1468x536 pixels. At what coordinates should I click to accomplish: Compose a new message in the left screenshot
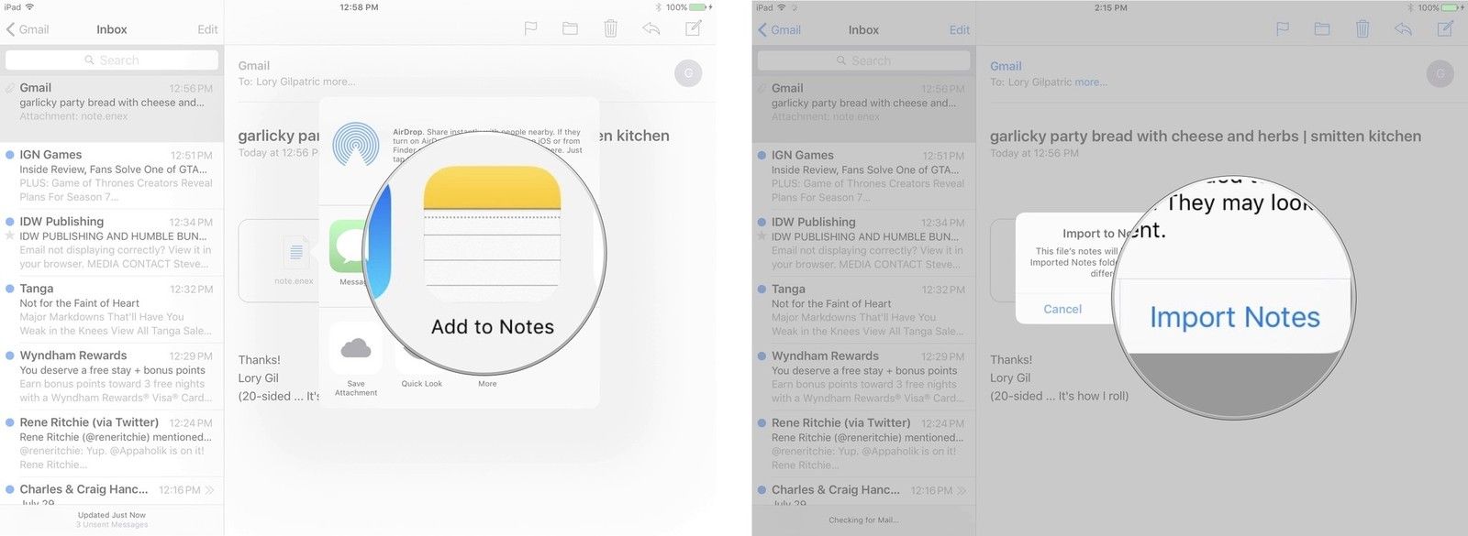pyautogui.click(x=694, y=27)
